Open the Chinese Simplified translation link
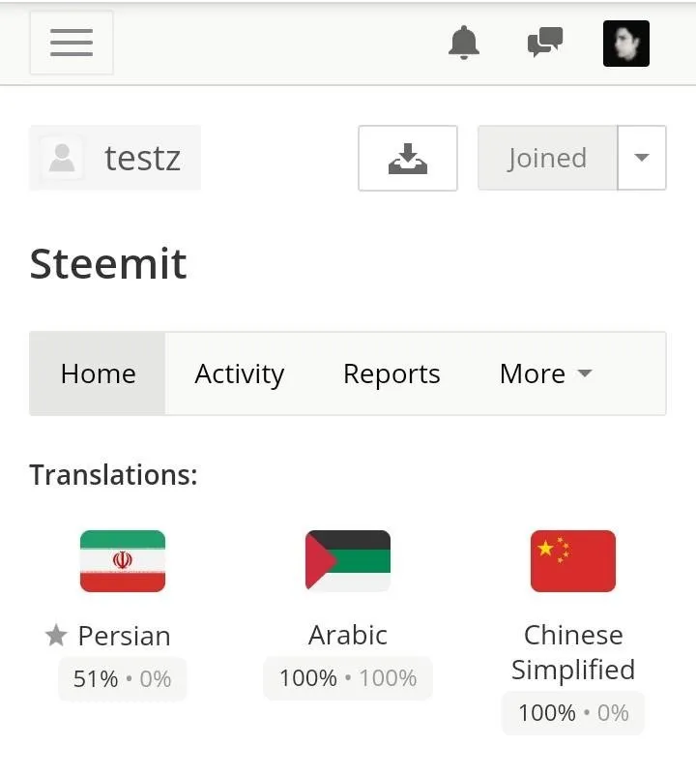696x776 pixels. tap(573, 652)
